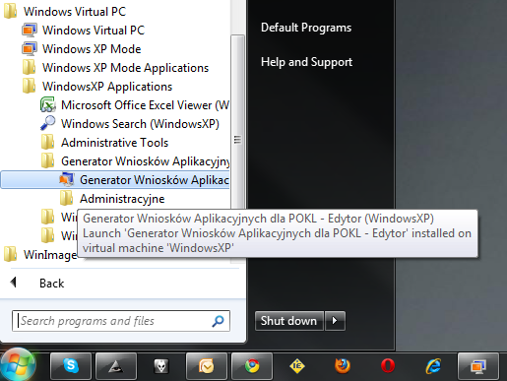The height and width of the screenshot is (381, 507).
Task: Focus the Search programs and files box
Action: point(121,321)
